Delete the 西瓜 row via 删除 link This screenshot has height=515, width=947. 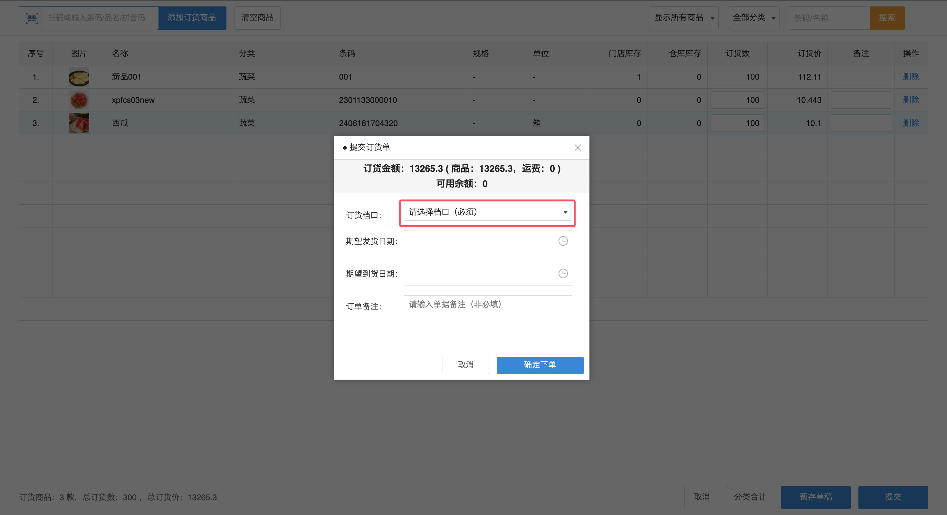click(x=911, y=123)
